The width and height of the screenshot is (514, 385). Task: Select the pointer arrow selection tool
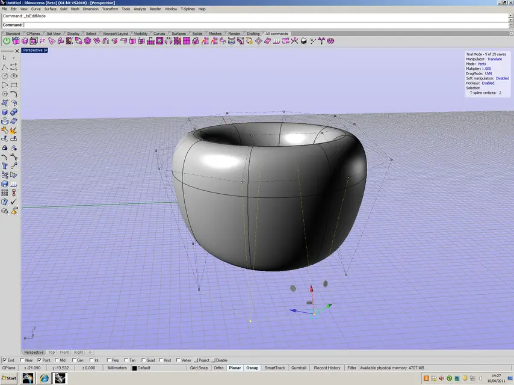5,58
